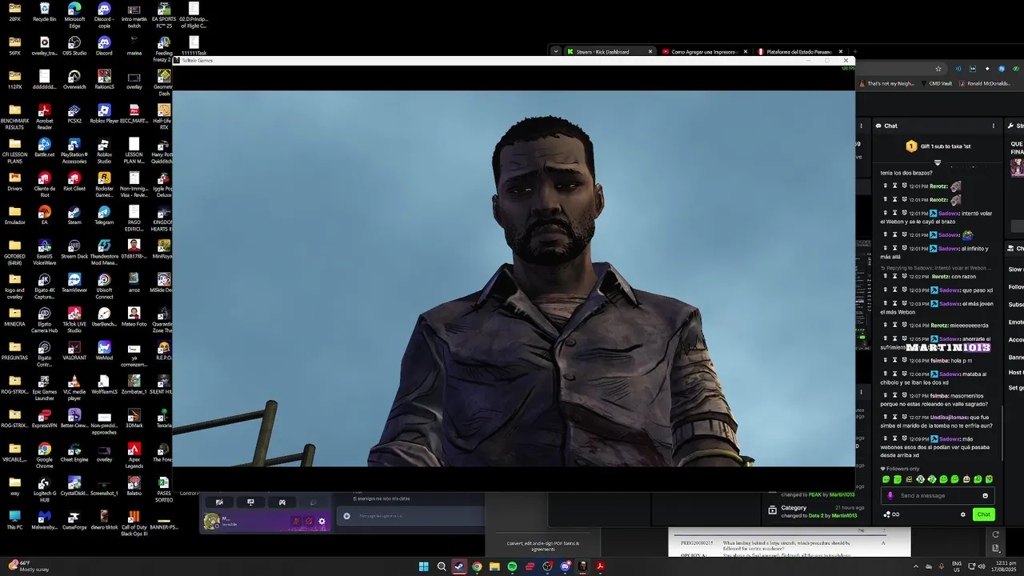Screen dimensions: 1024x576
Task: Open emoji picker in chat input
Action: point(985,495)
